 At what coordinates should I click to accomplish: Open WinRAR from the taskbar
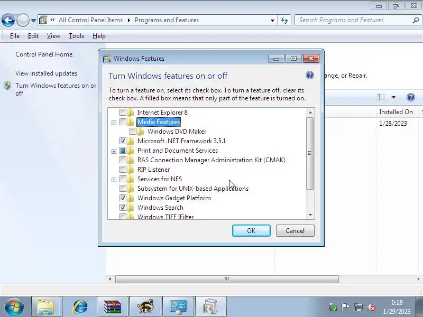pos(113,306)
